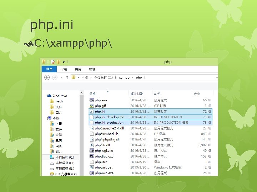Click the Forward navigation arrow
257x192 pixels.
pyautogui.click(x=55, y=78)
